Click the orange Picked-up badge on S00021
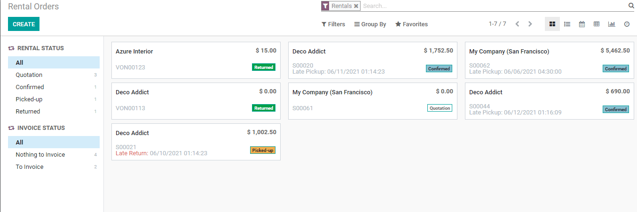Image resolution: width=637 pixels, height=212 pixels. click(x=263, y=151)
